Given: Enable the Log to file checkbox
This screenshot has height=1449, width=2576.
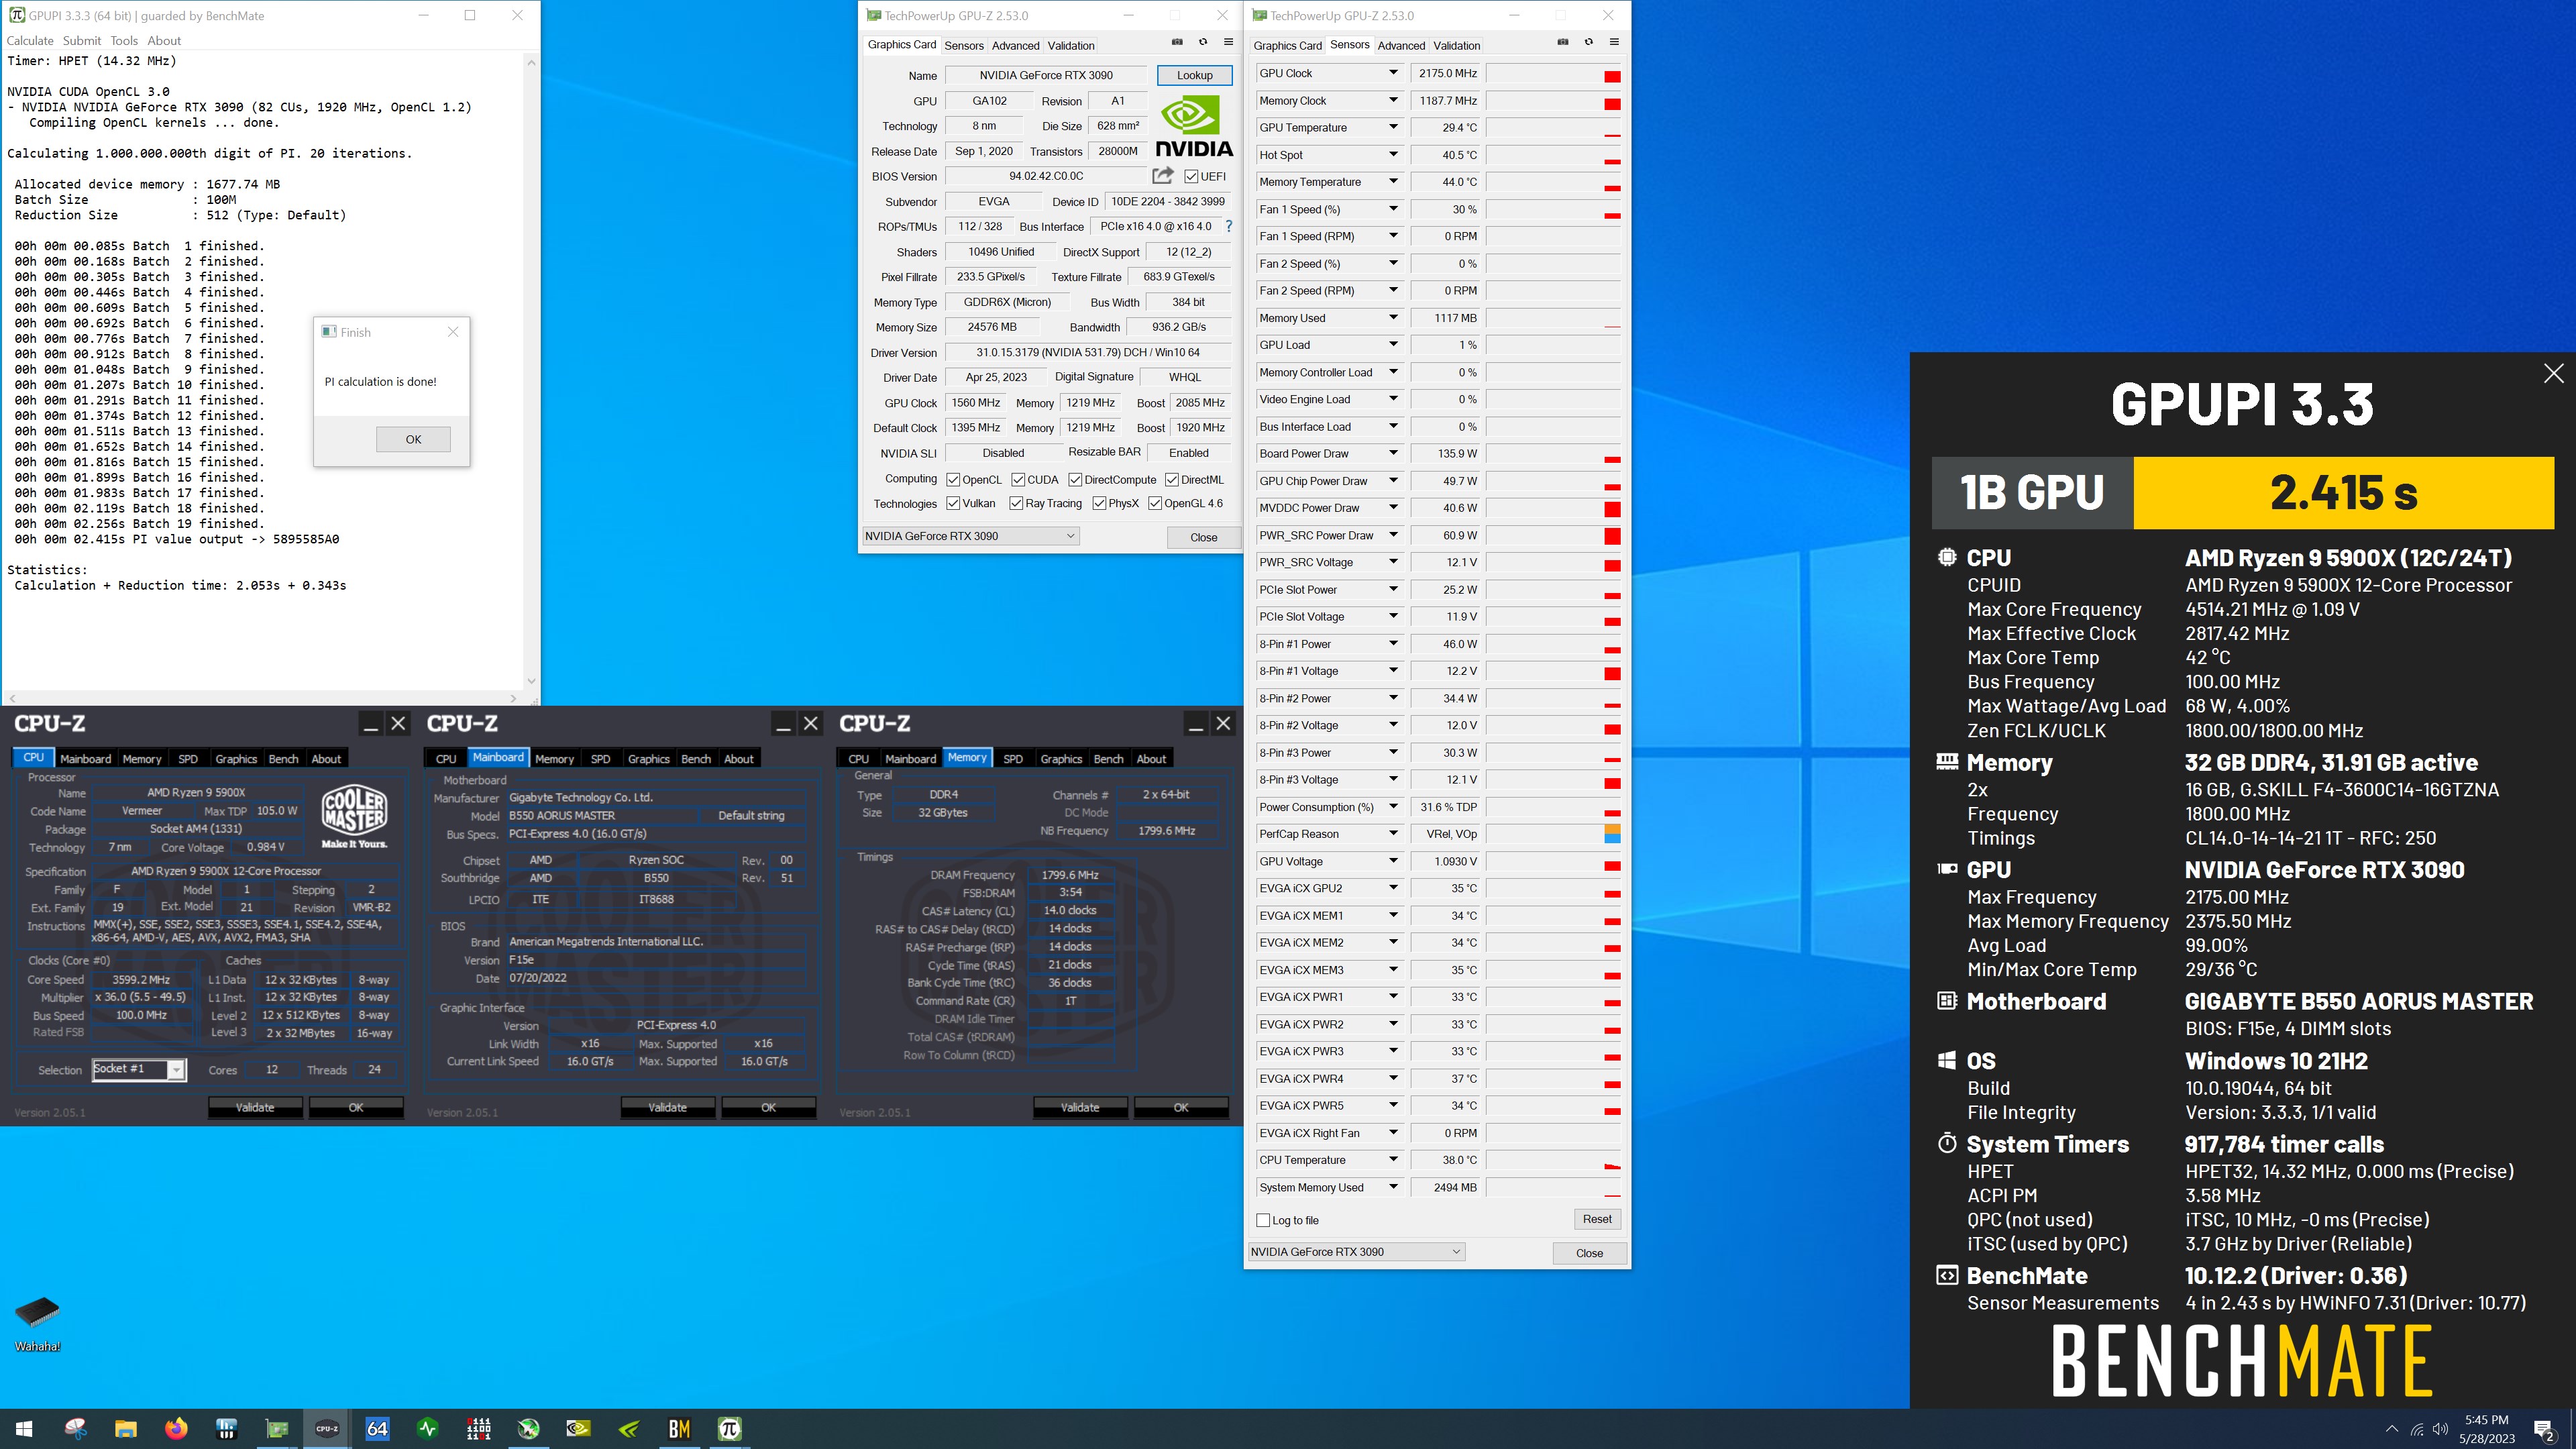Looking at the screenshot, I should [1263, 1220].
